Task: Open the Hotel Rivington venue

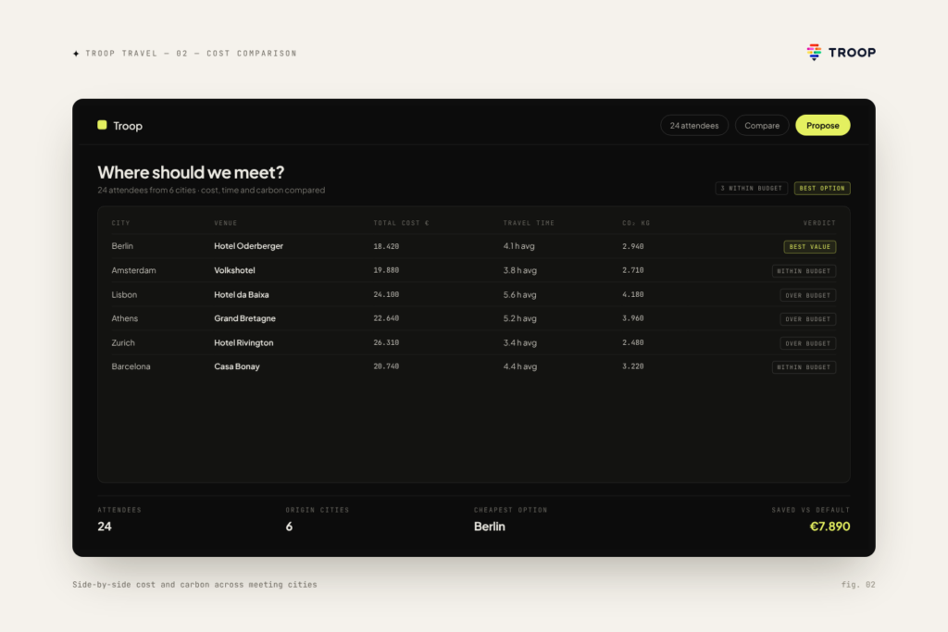Action: 243,342
